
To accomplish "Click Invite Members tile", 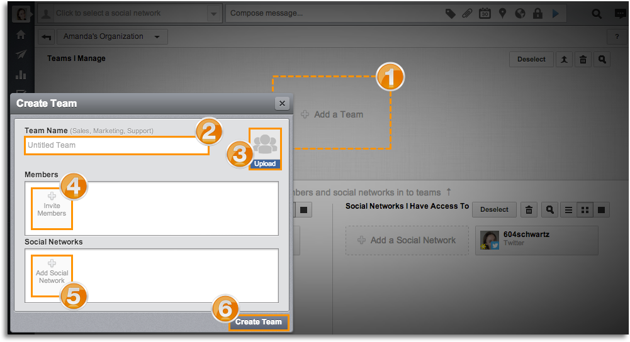I will (x=52, y=209).
